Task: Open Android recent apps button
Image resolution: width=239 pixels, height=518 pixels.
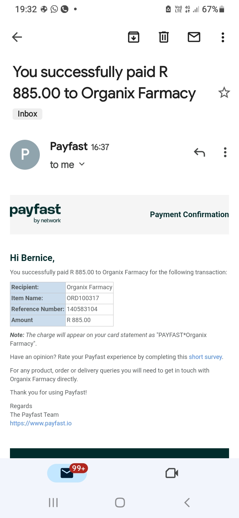Action: (x=53, y=502)
